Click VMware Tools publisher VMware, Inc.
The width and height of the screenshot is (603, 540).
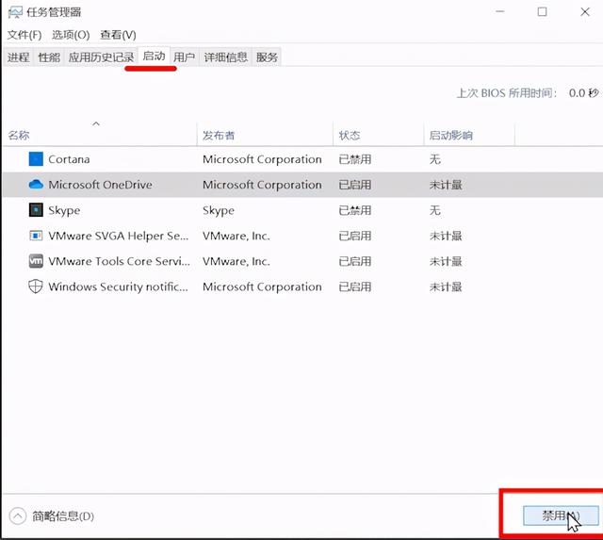(x=236, y=261)
